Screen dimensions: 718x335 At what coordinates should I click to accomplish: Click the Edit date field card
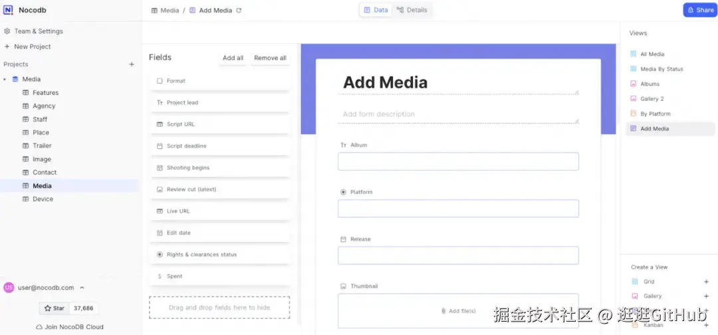point(220,233)
